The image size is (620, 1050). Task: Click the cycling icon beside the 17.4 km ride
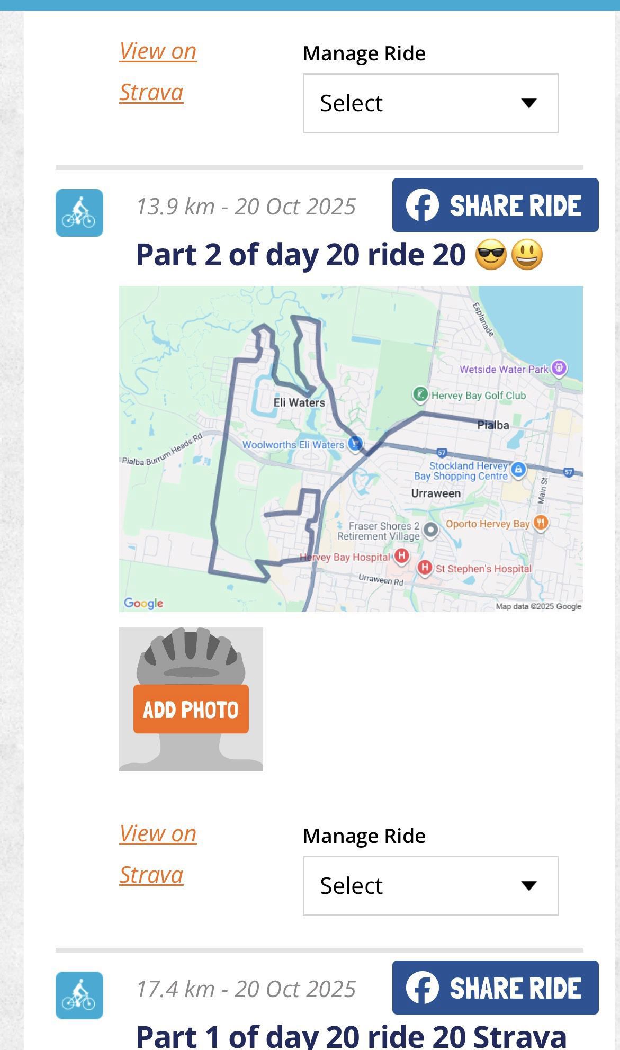tap(79, 995)
